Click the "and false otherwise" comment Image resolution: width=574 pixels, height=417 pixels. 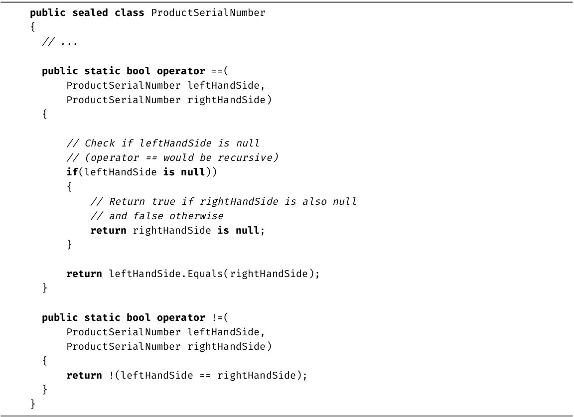point(157,216)
